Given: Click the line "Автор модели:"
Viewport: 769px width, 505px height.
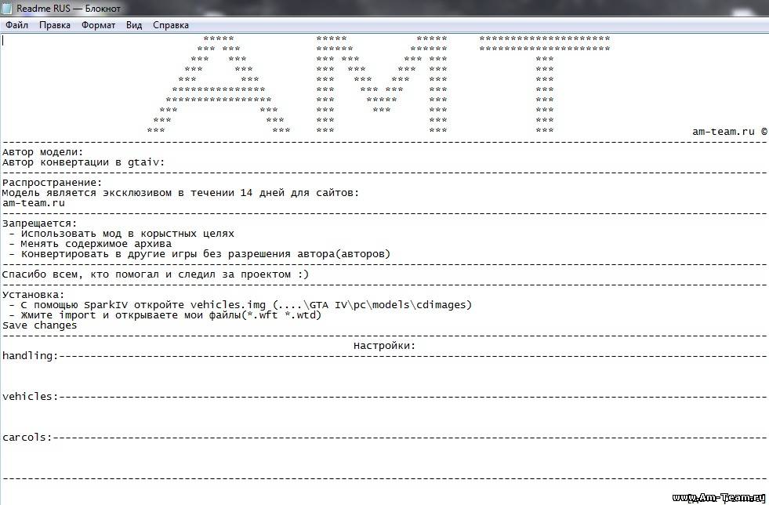Looking at the screenshot, I should pos(43,152).
